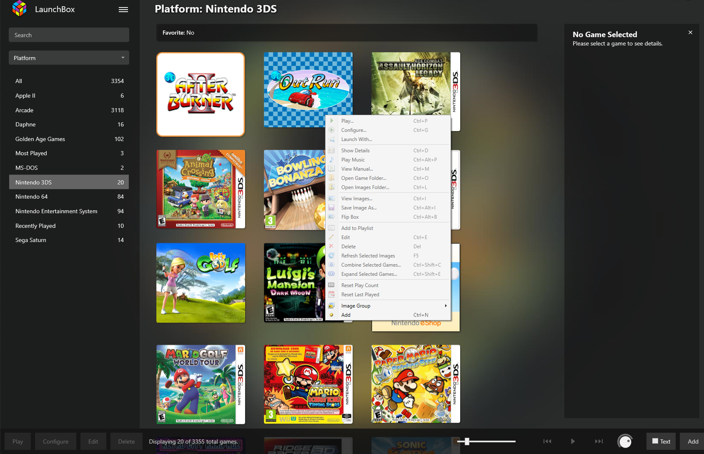
Task: Click the round volume knob control
Action: [625, 441]
